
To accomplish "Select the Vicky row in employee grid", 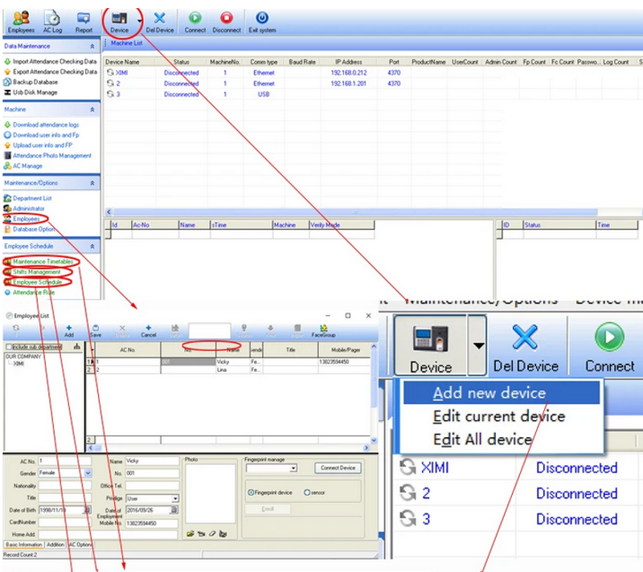I will pos(229,362).
